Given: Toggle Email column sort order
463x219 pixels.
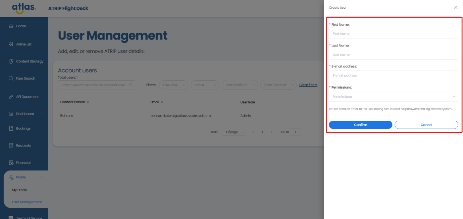Looking at the screenshot, I should [x=162, y=102].
